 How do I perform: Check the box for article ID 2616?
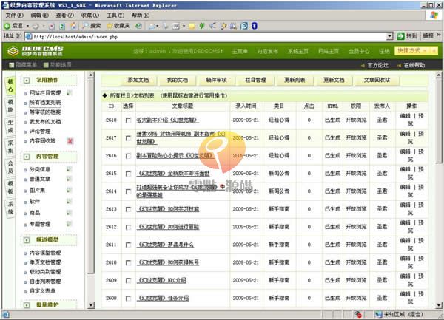click(128, 156)
